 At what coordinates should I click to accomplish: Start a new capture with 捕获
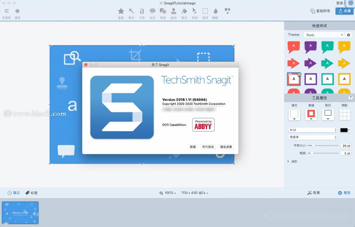coord(17,14)
